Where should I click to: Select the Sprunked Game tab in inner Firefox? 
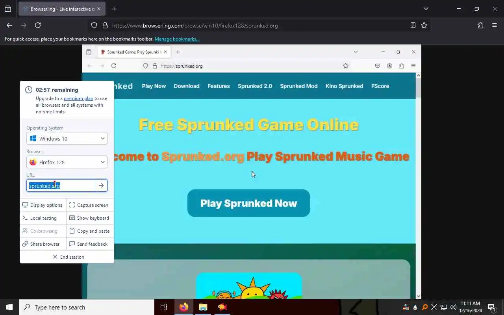click(134, 52)
